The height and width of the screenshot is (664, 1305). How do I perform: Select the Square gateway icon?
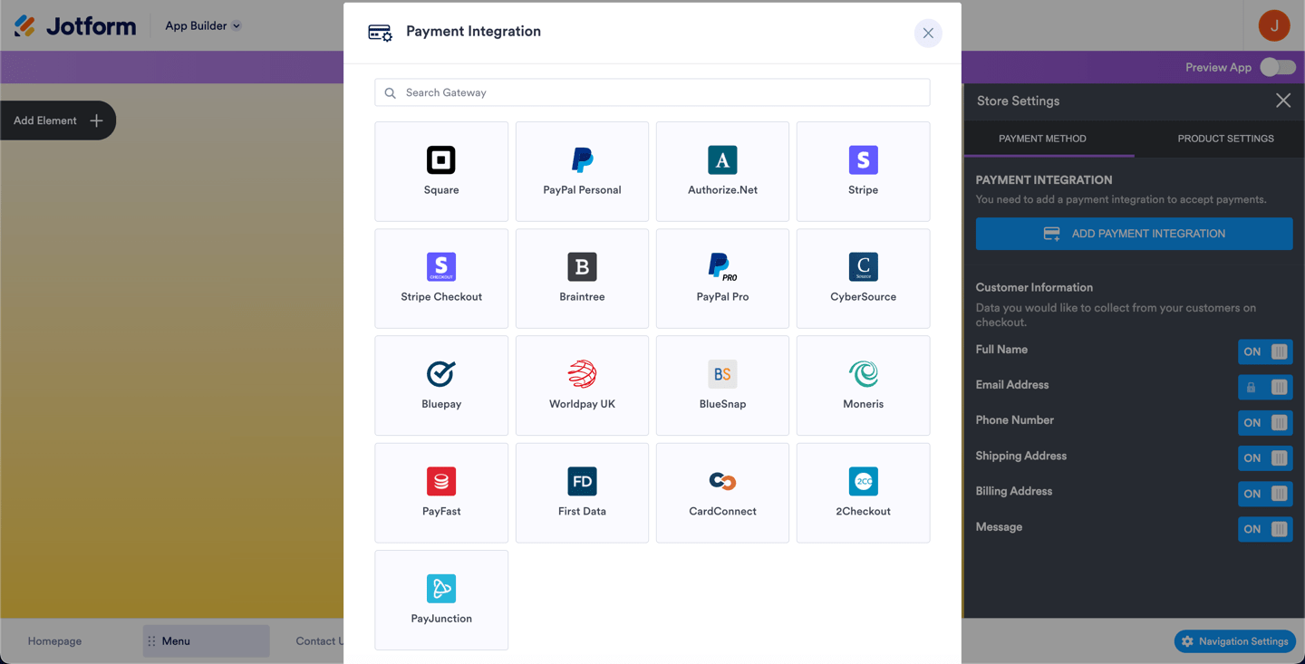coord(441,160)
